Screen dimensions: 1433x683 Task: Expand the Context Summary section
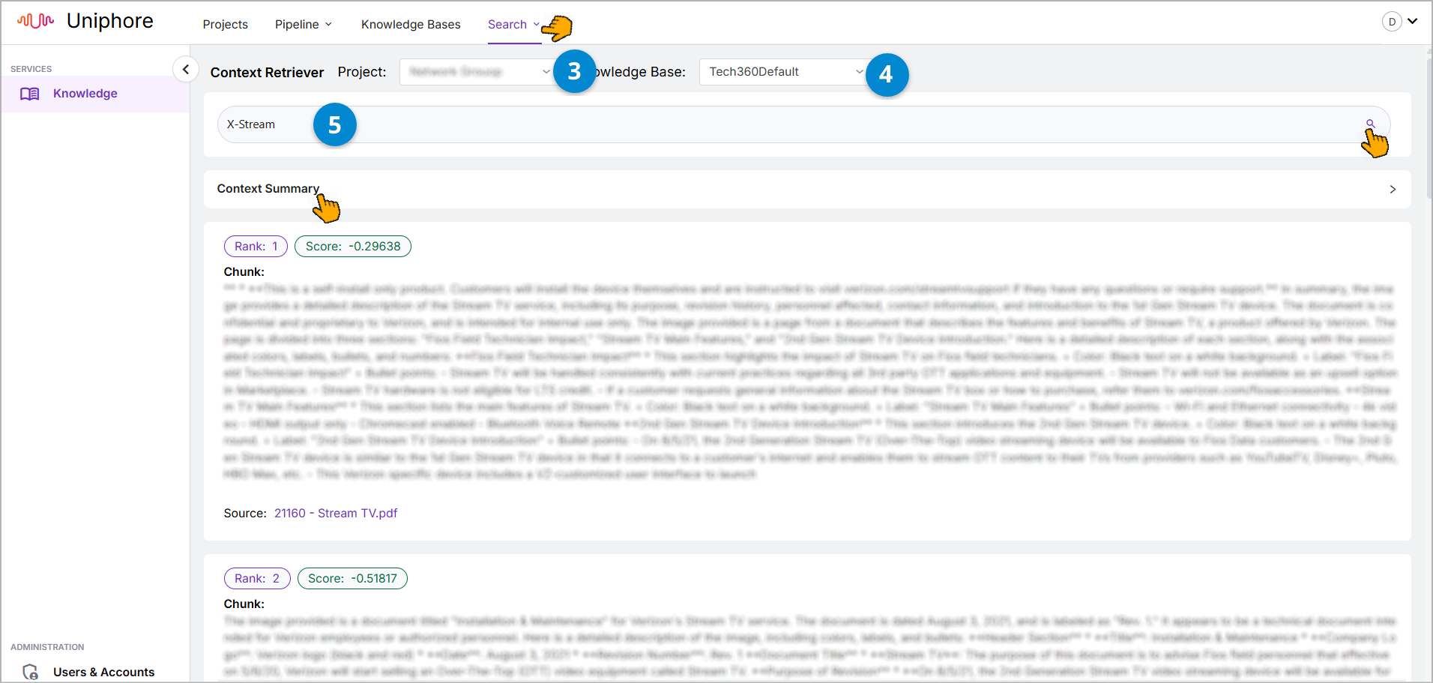807,189
